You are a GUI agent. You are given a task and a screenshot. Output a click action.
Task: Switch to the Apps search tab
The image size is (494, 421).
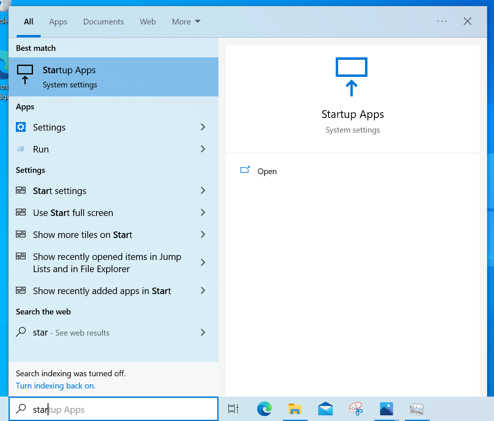pyautogui.click(x=58, y=22)
